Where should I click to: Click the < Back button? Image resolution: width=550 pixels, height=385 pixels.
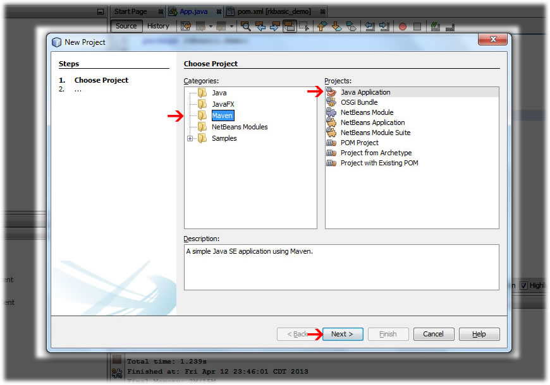298,335
